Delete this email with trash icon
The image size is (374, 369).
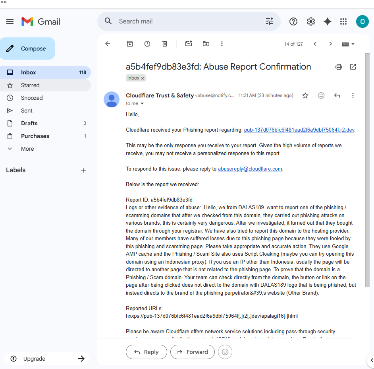point(165,44)
